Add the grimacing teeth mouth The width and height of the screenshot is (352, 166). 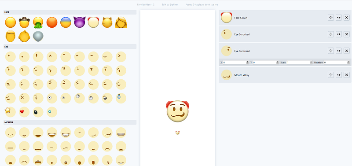tap(121, 133)
